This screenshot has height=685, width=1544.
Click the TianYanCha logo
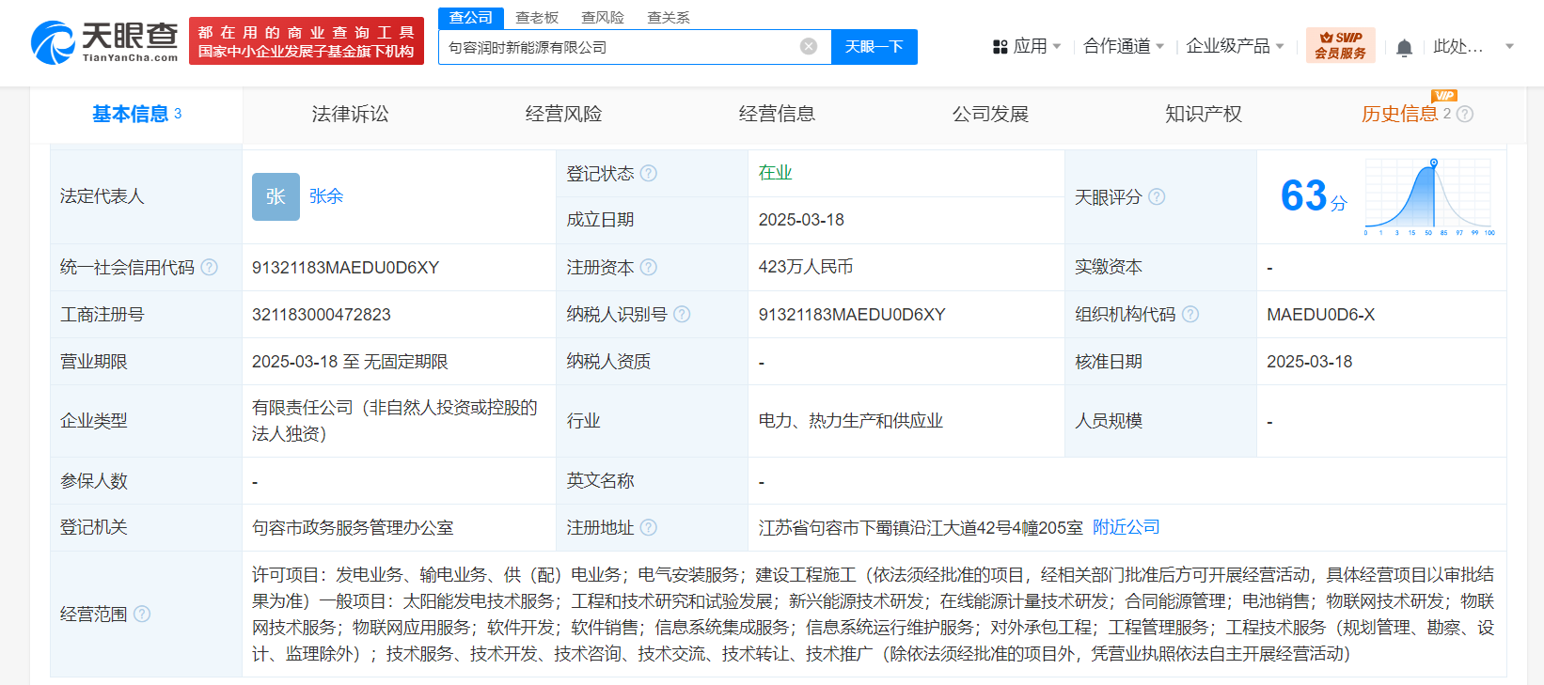pos(104,42)
